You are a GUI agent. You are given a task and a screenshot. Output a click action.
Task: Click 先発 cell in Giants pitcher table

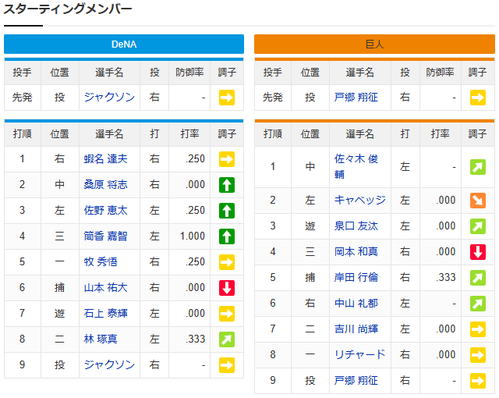pos(273,98)
